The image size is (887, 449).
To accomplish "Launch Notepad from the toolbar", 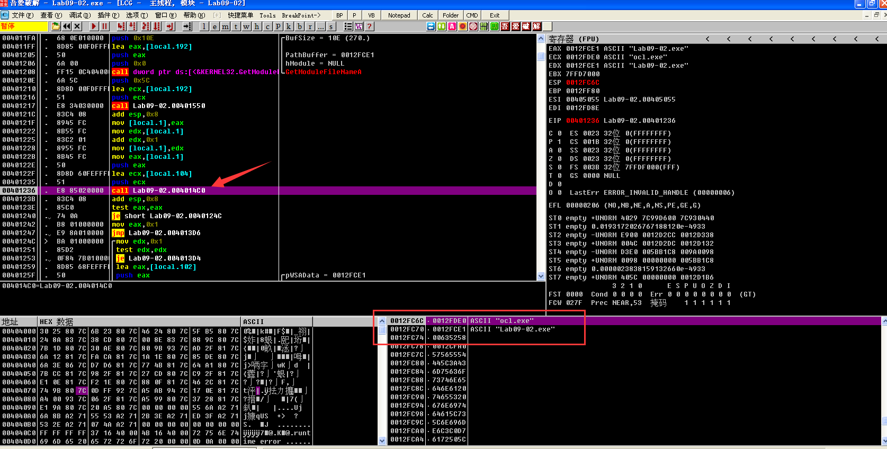I will (399, 15).
